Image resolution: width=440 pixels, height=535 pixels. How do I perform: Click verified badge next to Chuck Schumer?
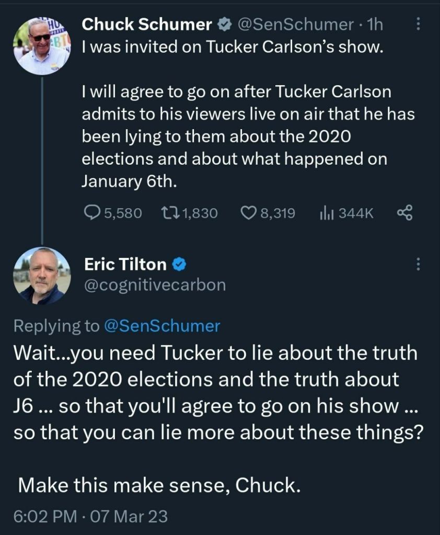pos(223,25)
